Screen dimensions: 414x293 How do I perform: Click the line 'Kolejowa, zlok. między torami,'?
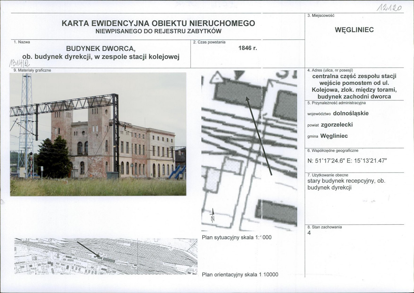[x=354, y=90]
